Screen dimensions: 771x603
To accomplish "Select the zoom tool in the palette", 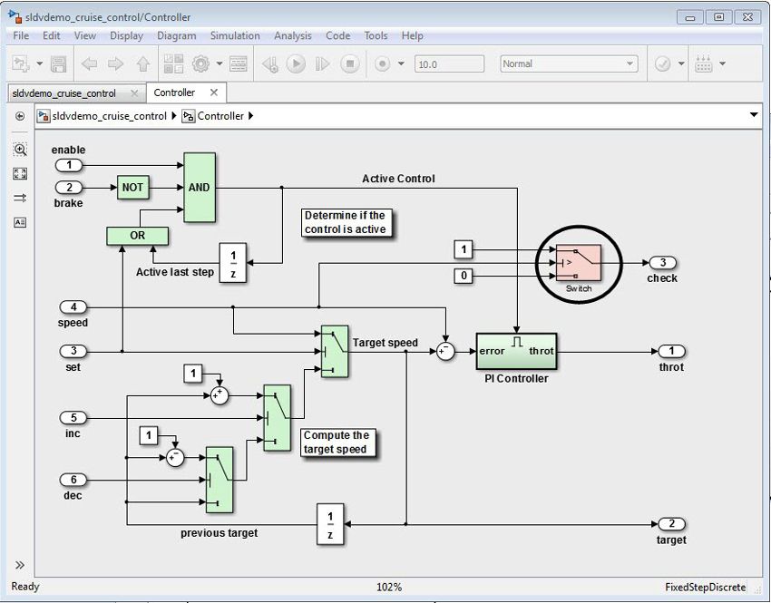I will [19, 150].
